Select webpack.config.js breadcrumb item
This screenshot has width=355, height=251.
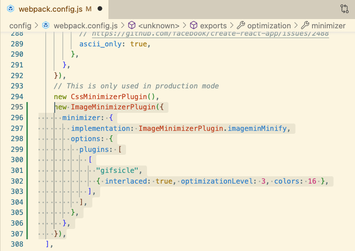point(85,25)
